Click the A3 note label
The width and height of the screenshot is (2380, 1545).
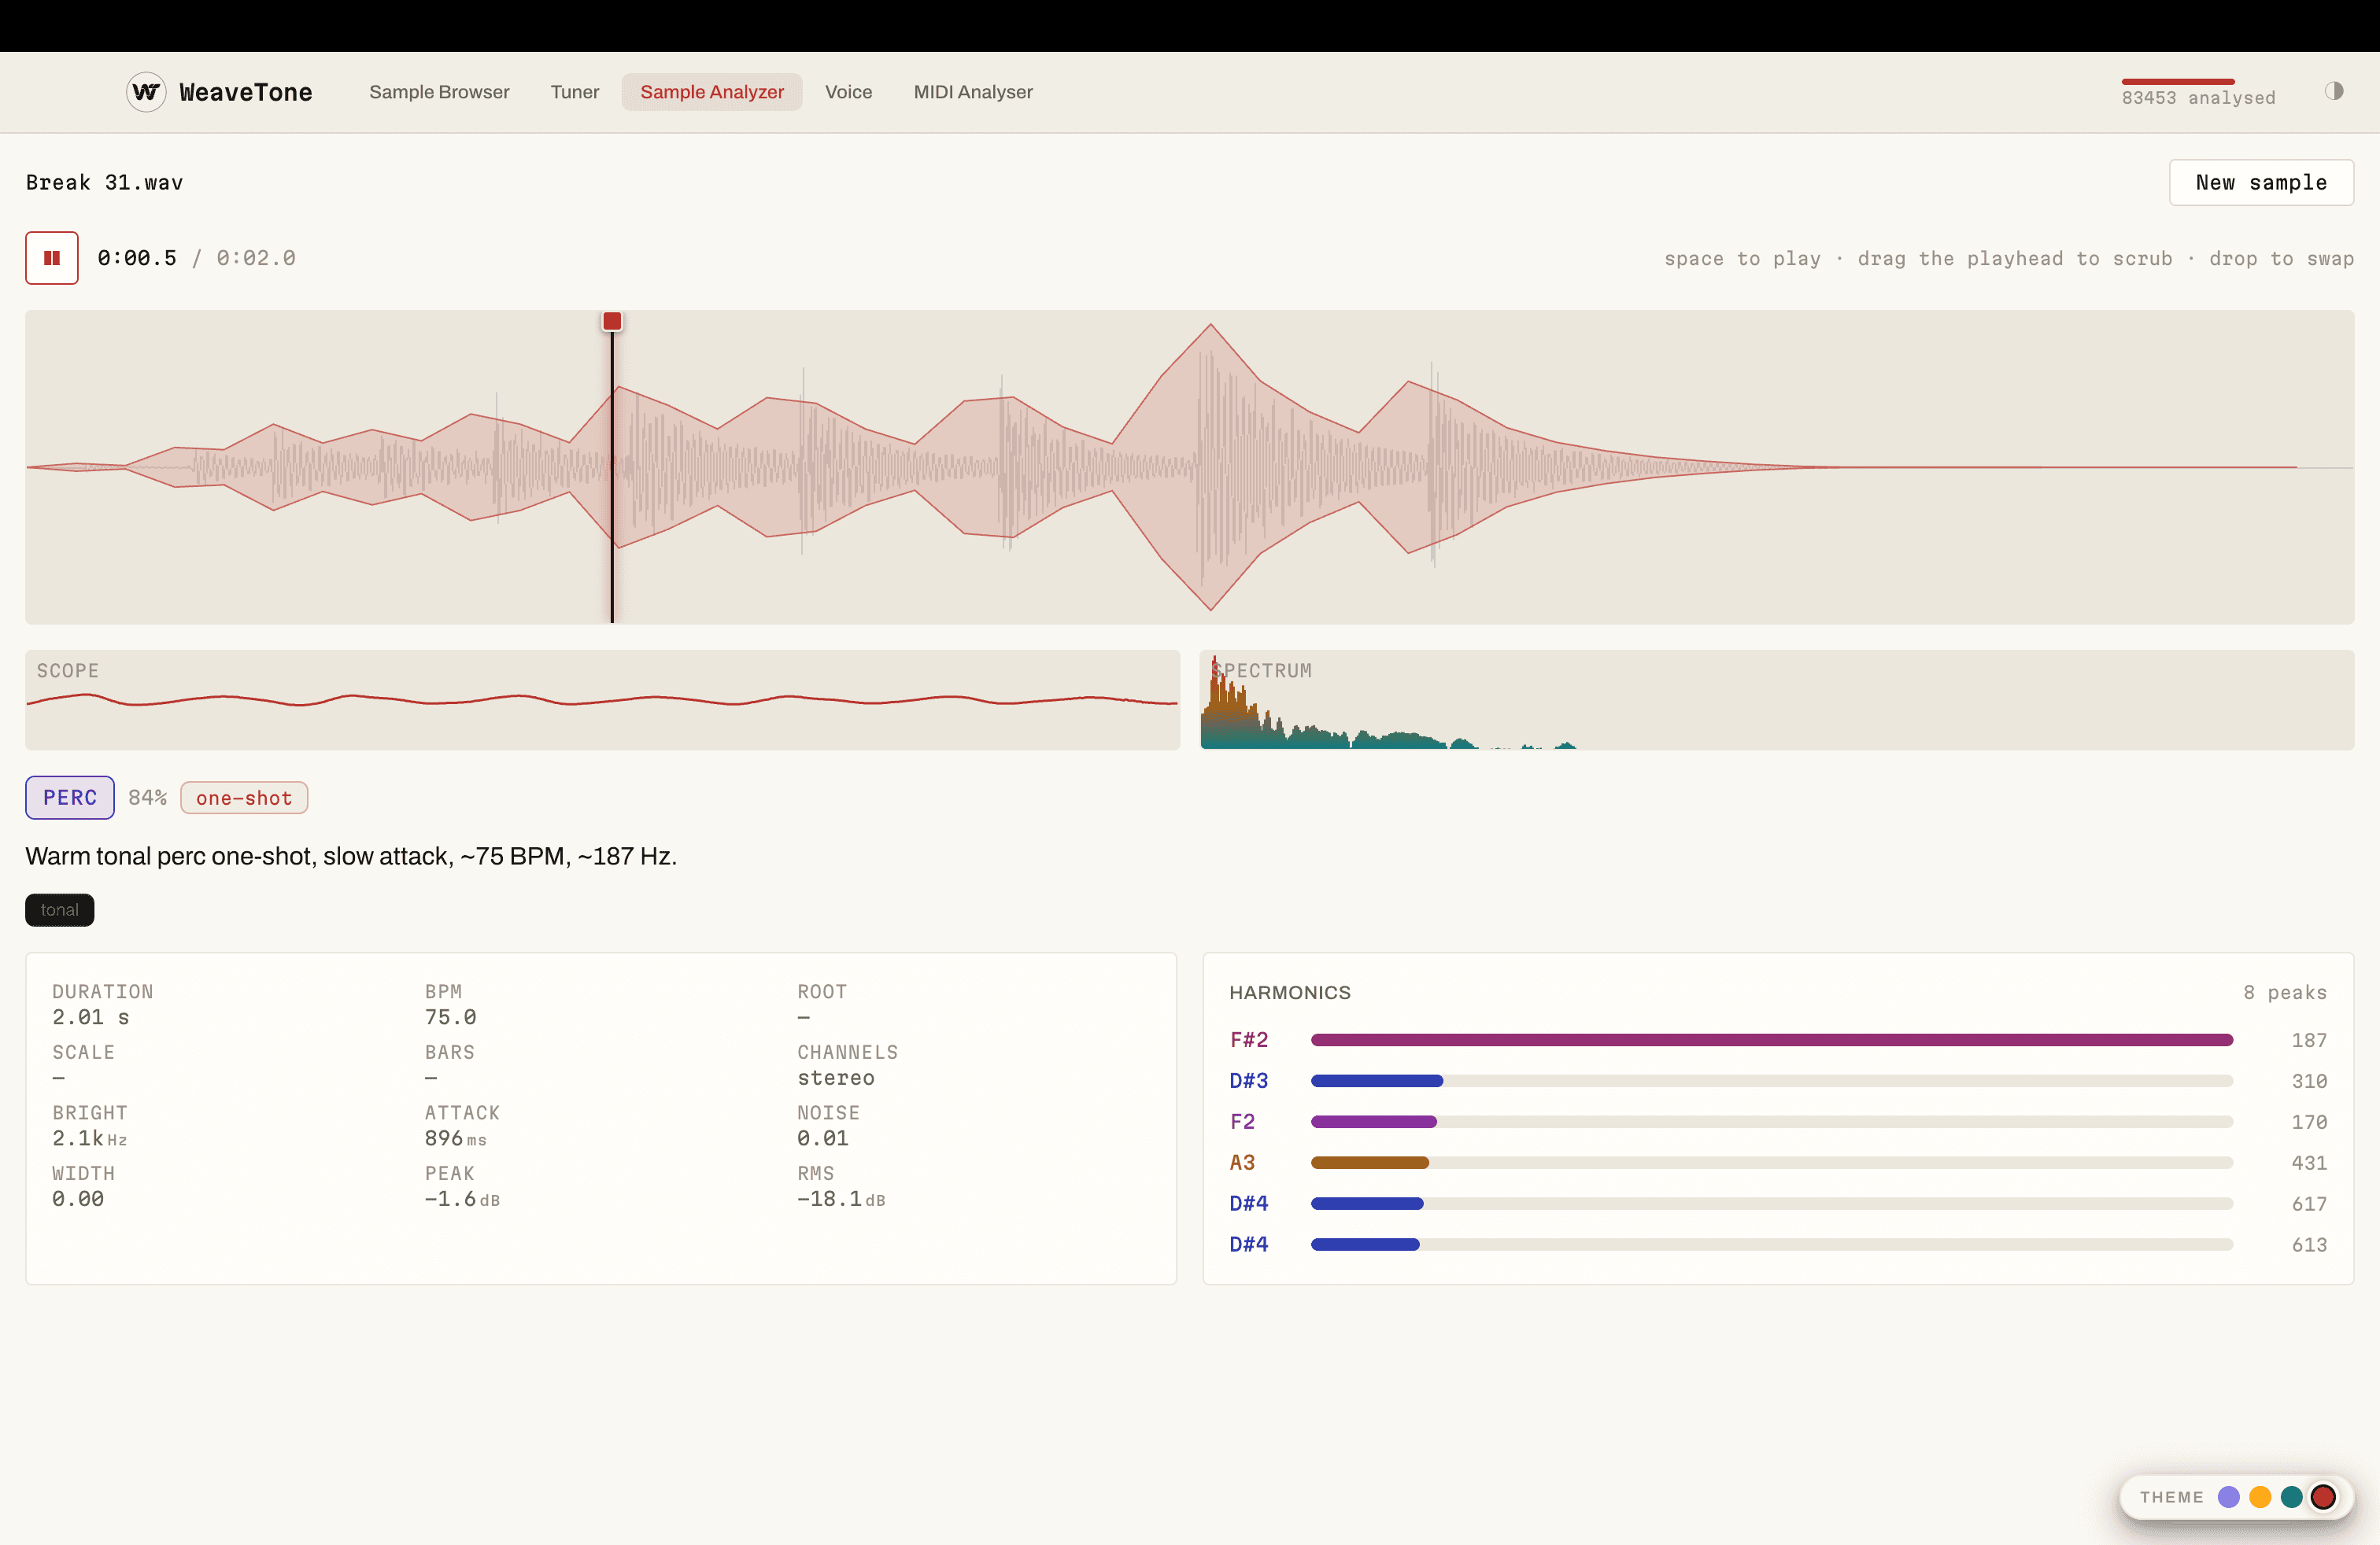(x=1242, y=1163)
